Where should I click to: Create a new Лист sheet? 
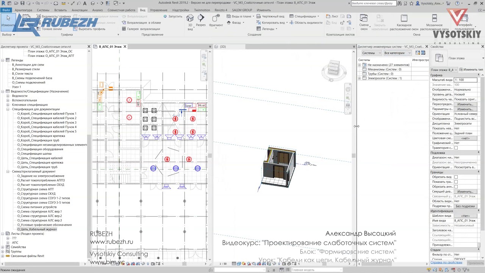click(332, 17)
